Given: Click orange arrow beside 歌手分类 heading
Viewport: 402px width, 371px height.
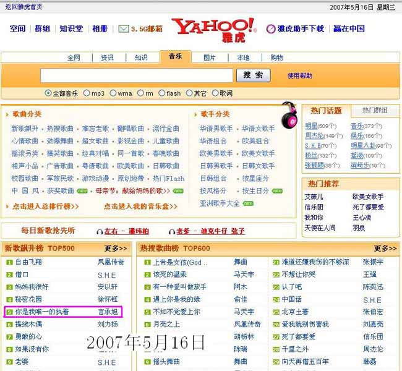Looking at the screenshot, I should 195,114.
